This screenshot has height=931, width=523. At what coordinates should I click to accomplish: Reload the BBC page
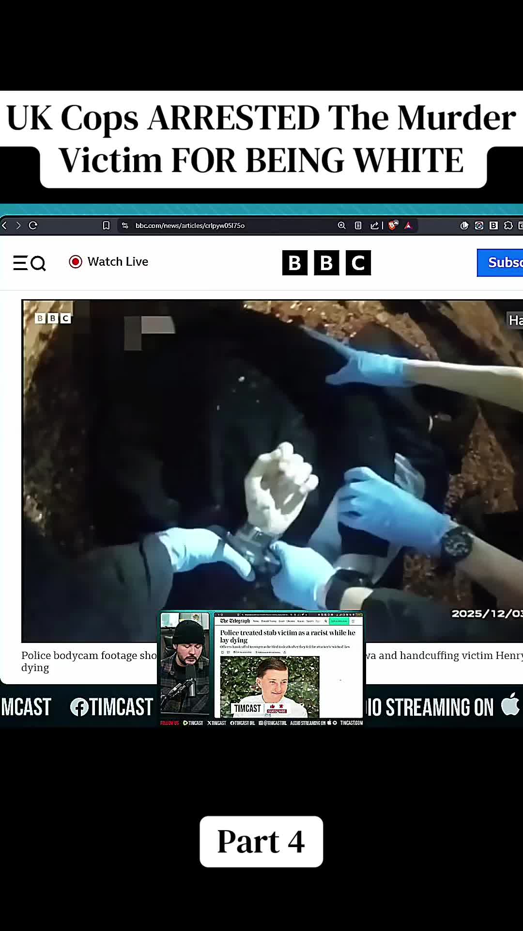(33, 225)
